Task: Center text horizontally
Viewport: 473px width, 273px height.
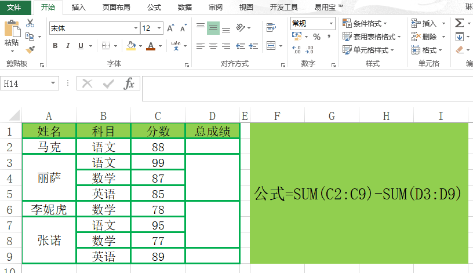Action: (x=213, y=46)
